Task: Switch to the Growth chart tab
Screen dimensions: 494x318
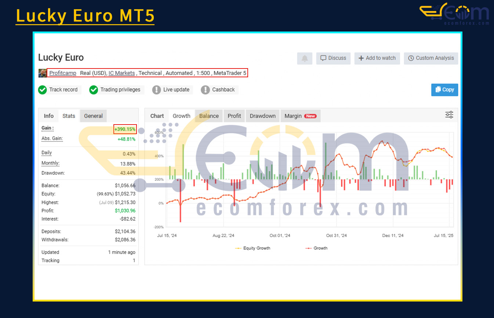Action: click(182, 116)
